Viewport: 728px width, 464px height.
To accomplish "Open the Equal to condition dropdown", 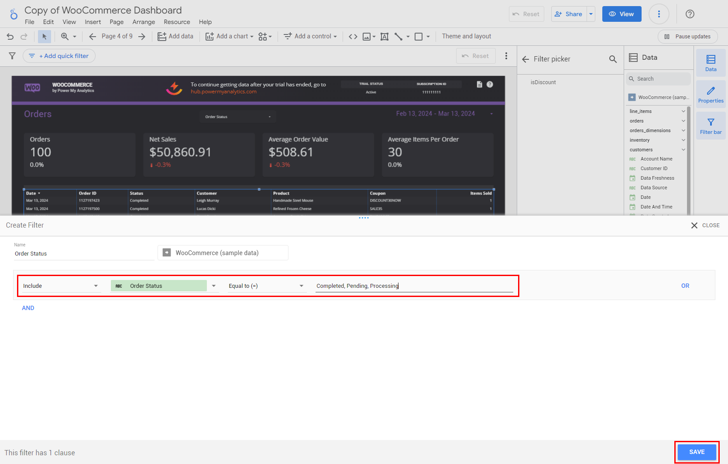I will click(265, 286).
